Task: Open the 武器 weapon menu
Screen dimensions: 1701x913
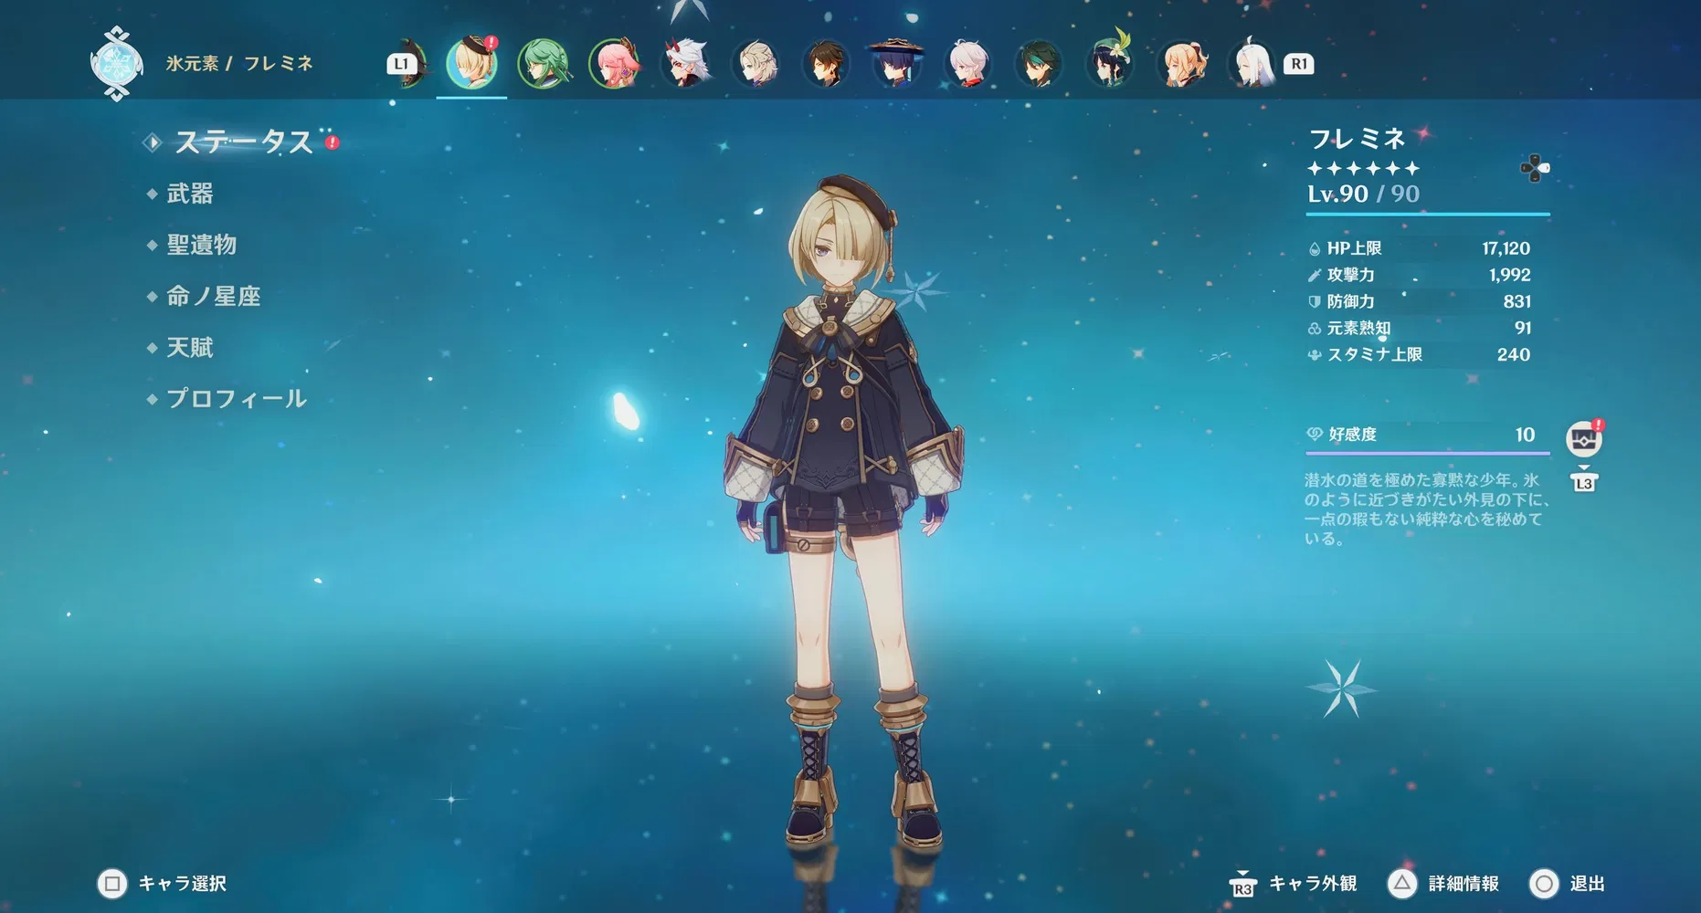Action: (190, 194)
